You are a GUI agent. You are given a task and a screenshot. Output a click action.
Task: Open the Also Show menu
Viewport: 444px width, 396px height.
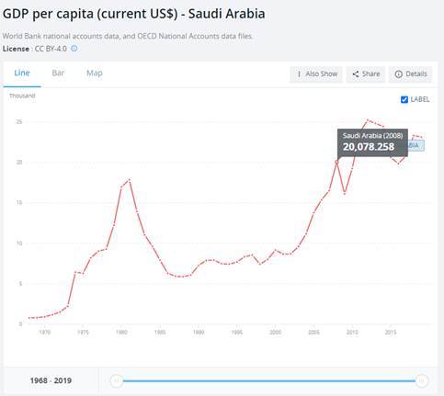(316, 74)
